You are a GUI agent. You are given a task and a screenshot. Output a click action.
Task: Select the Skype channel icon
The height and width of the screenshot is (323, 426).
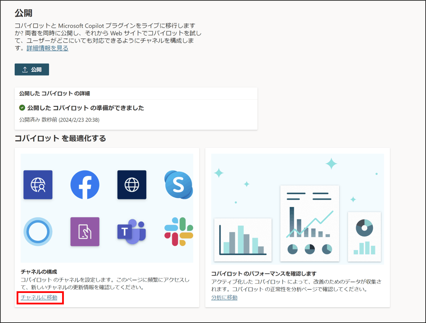tap(179, 185)
